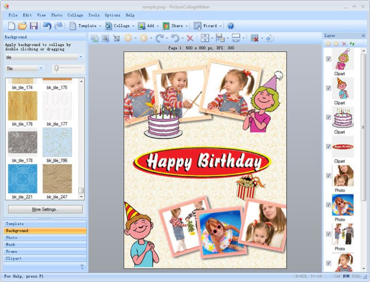
Task: Toggle checkbox for the girl with party hat Clipart layer
Action: (329, 59)
